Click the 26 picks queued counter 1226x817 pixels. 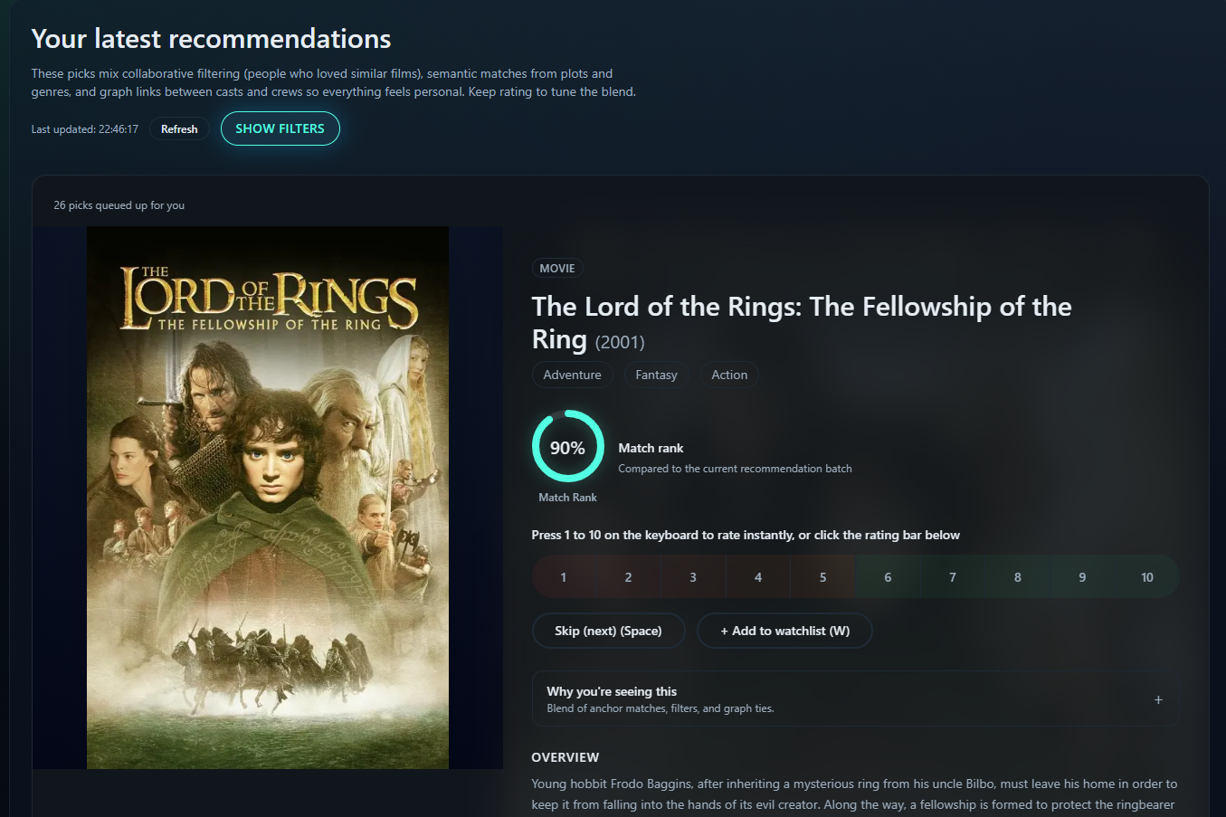(119, 204)
